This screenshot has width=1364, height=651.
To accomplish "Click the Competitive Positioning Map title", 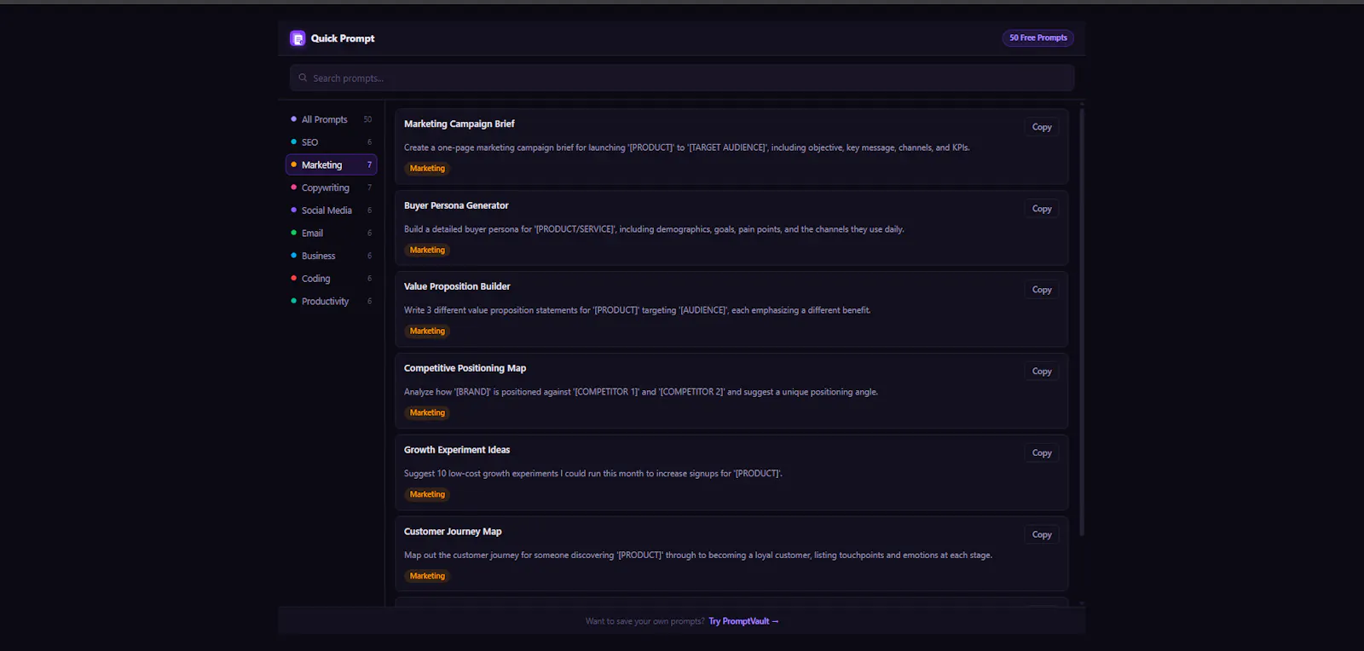I will point(465,368).
